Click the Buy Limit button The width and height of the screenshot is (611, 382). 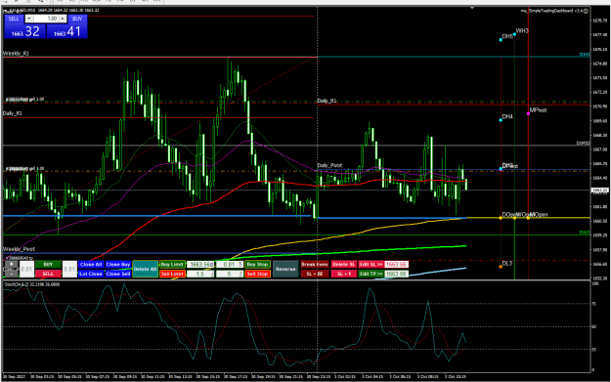[172, 265]
